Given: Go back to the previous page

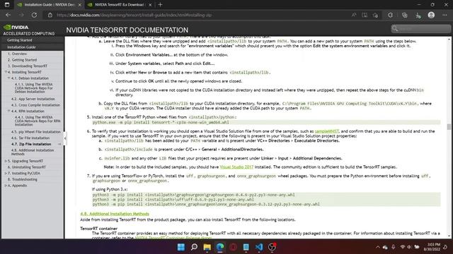Looking at the screenshot, I should pyautogui.click(x=8, y=15).
